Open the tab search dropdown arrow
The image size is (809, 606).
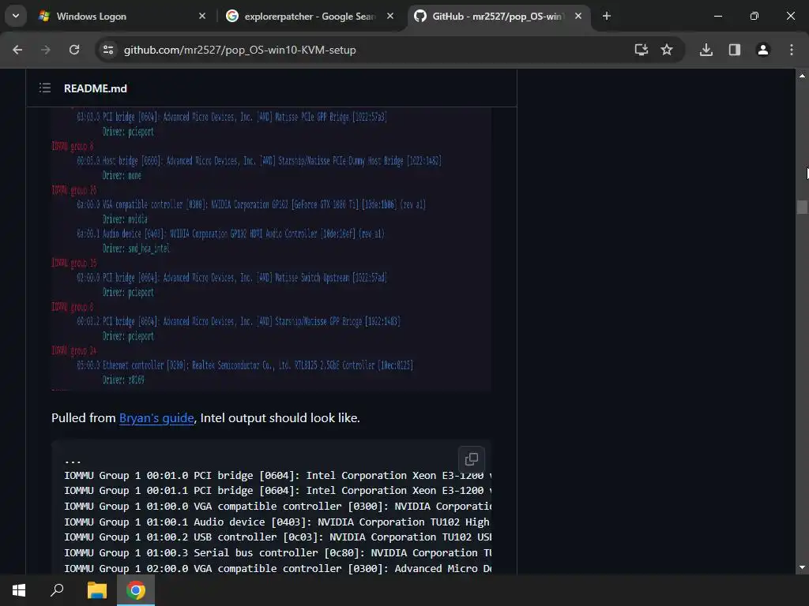click(16, 16)
